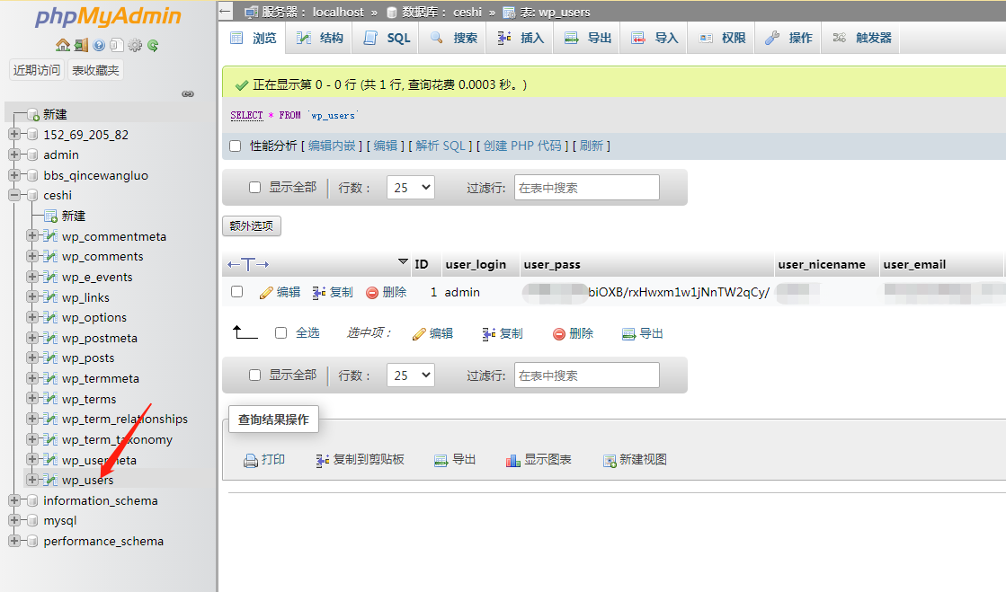Open navigation panel settings gear icon
The height and width of the screenshot is (592, 1006).
point(135,45)
